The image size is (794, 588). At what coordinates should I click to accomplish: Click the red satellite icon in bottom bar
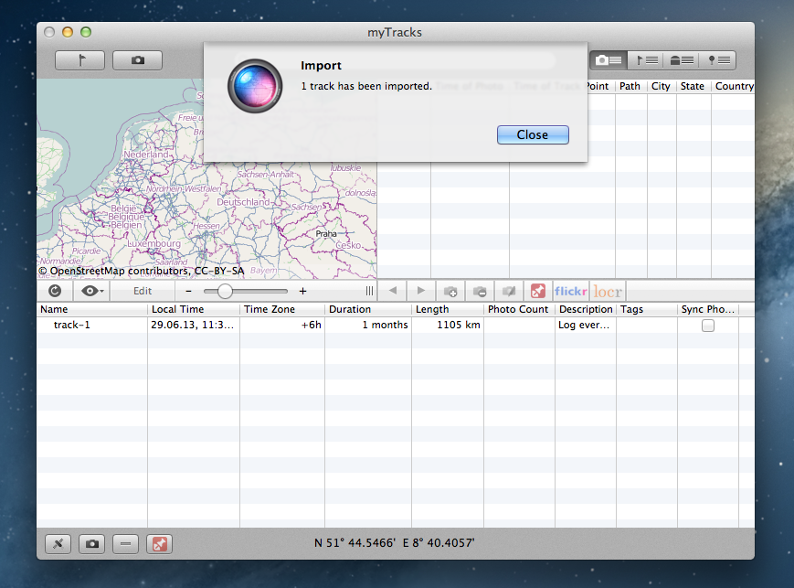pos(159,544)
